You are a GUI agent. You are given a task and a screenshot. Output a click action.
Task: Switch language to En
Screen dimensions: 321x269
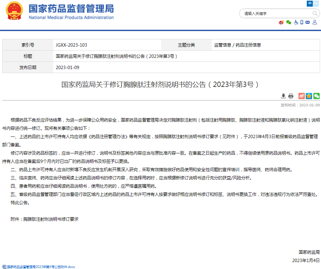316,3
